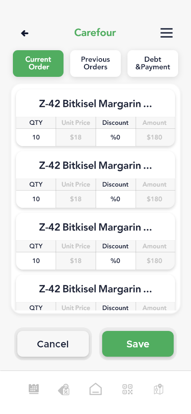Open fourth Z-42 Bitkisel Margarin title
This screenshot has height=414, width=191.
coord(95,289)
